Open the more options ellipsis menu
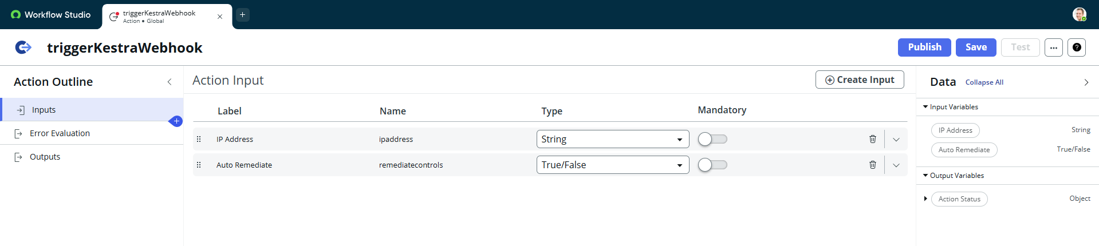Viewport: 1099px width, 246px height. 1053,47
